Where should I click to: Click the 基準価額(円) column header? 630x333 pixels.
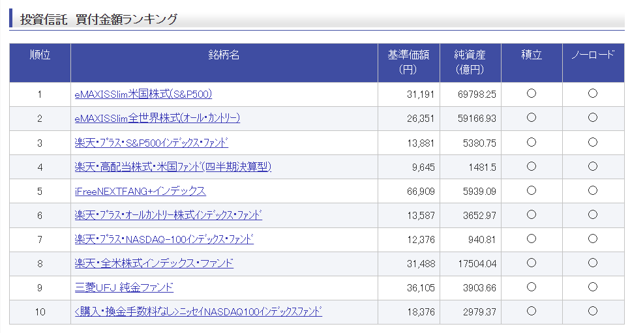(x=409, y=63)
